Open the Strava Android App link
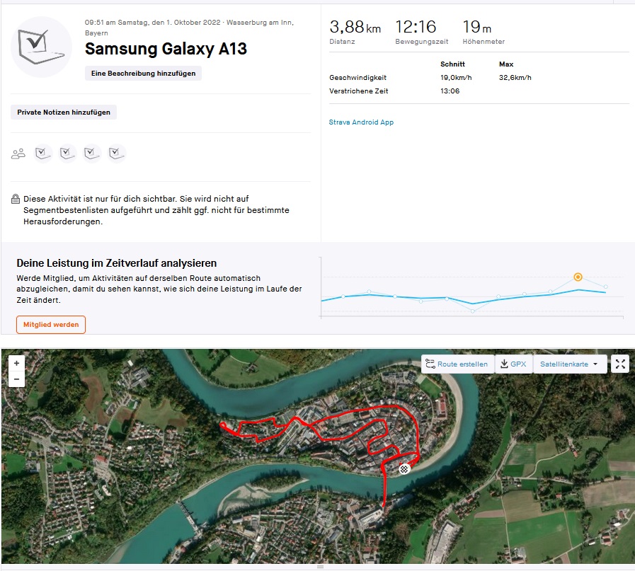 tap(361, 122)
